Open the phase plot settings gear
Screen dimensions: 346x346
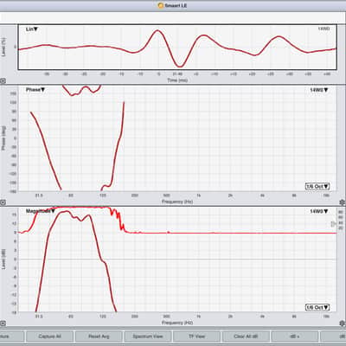pos(343,202)
